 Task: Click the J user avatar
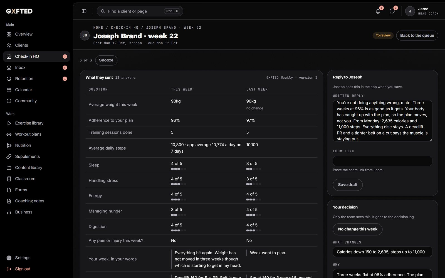click(410, 11)
